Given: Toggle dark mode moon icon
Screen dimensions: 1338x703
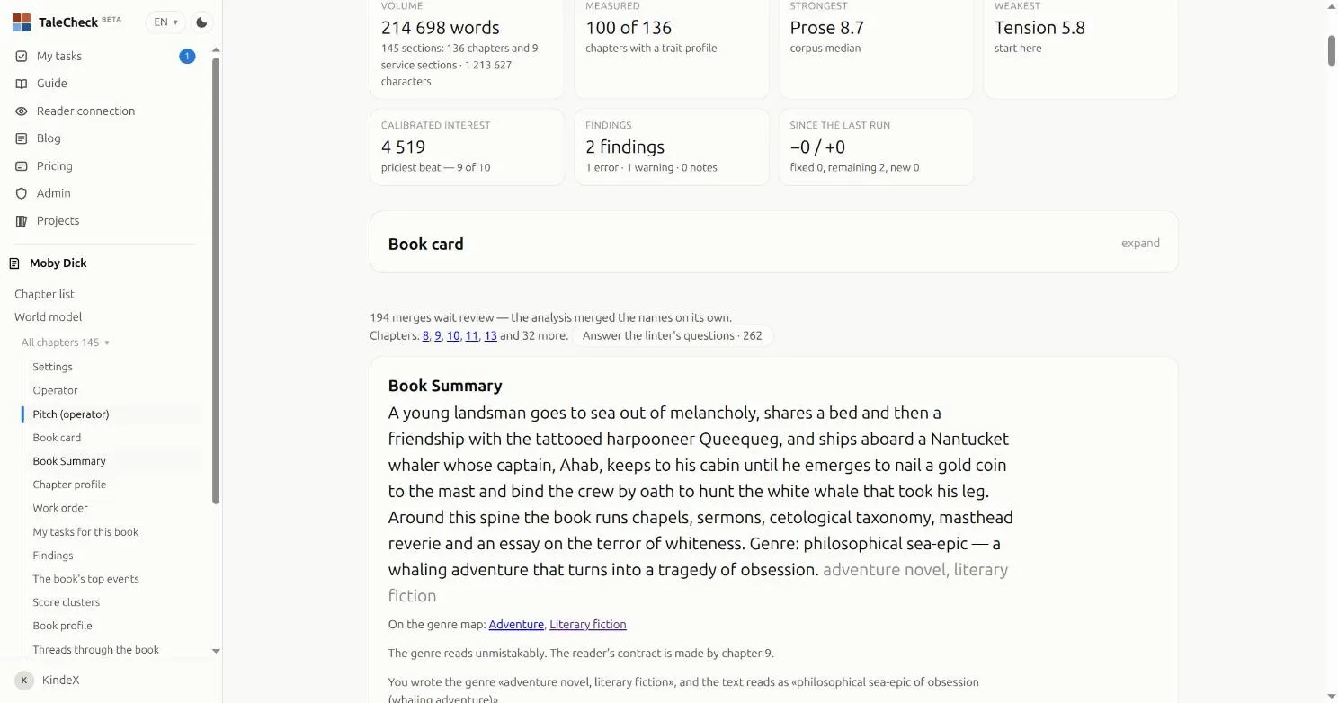Looking at the screenshot, I should pos(202,22).
